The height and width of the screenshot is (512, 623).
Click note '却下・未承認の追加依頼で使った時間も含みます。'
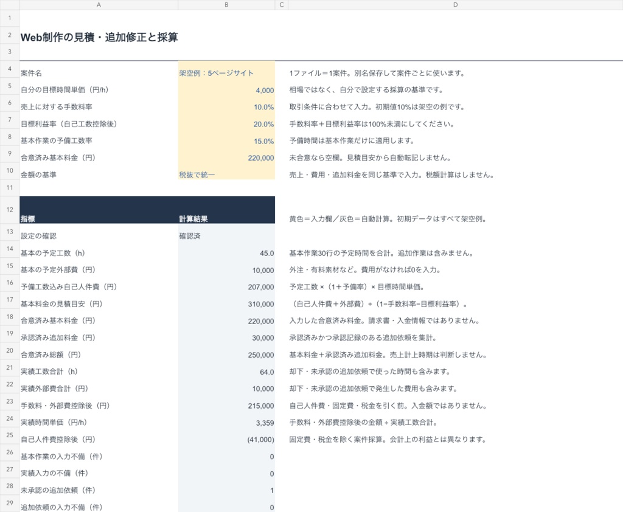[370, 372]
